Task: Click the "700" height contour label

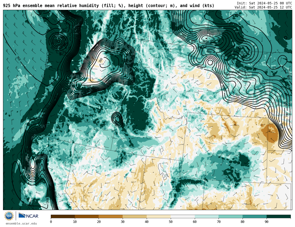Action: [101, 60]
